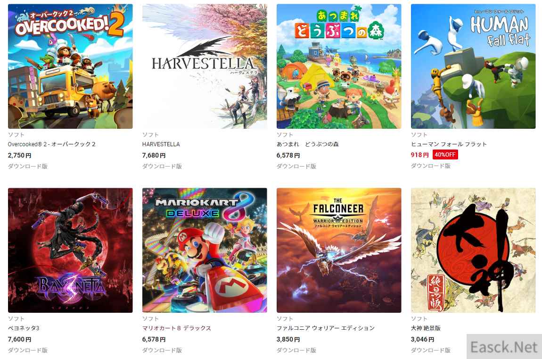This screenshot has width=542, height=359.
Task: Select the Animal Crossing cover image
Action: click(339, 67)
